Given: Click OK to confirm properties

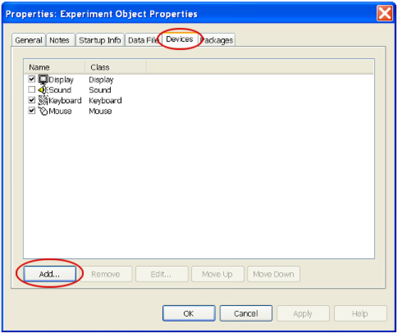Looking at the screenshot, I should click(189, 314).
